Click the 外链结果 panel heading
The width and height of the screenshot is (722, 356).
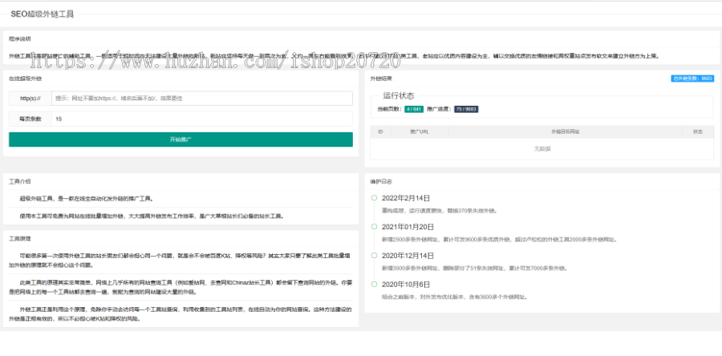381,79
